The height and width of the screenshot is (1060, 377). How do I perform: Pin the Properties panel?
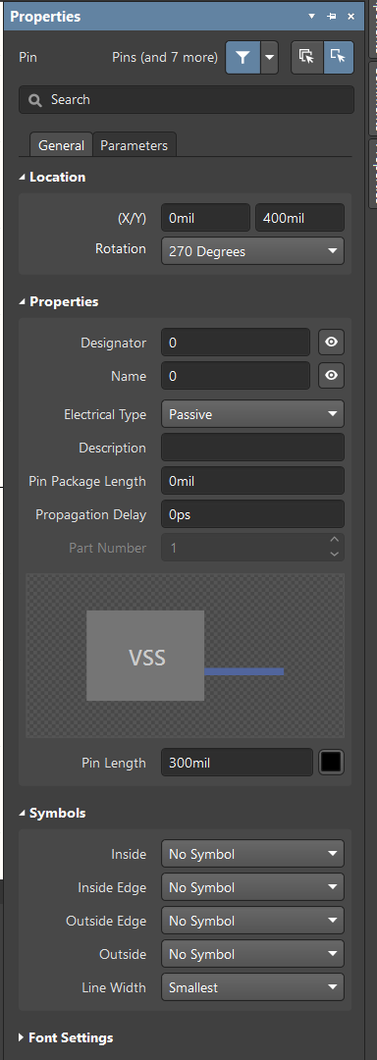click(x=331, y=17)
